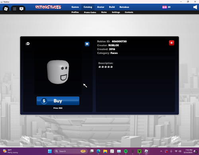Open Promo Codes page

coord(90,12)
